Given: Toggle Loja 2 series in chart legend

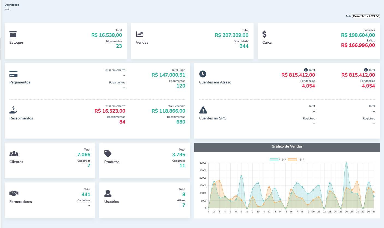Looking at the screenshot, I should point(296,160).
